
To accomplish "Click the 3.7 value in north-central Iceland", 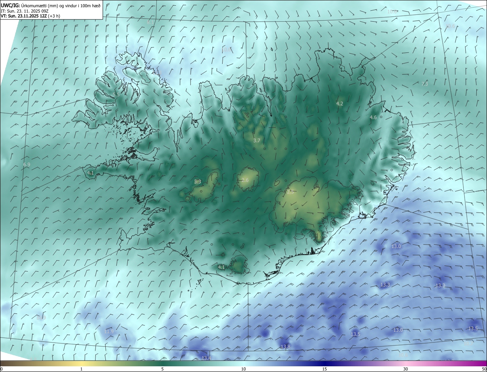I will click(x=257, y=140).
